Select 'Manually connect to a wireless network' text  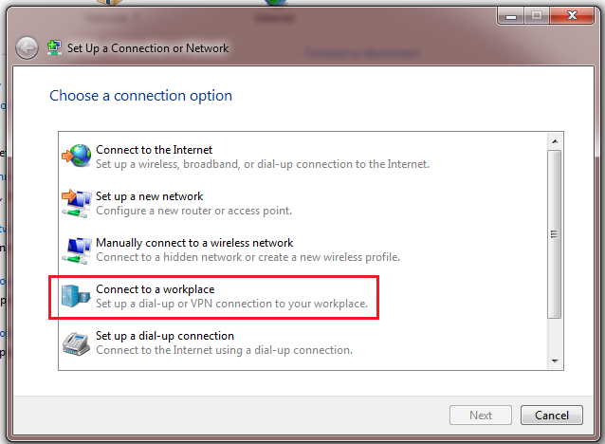(194, 243)
